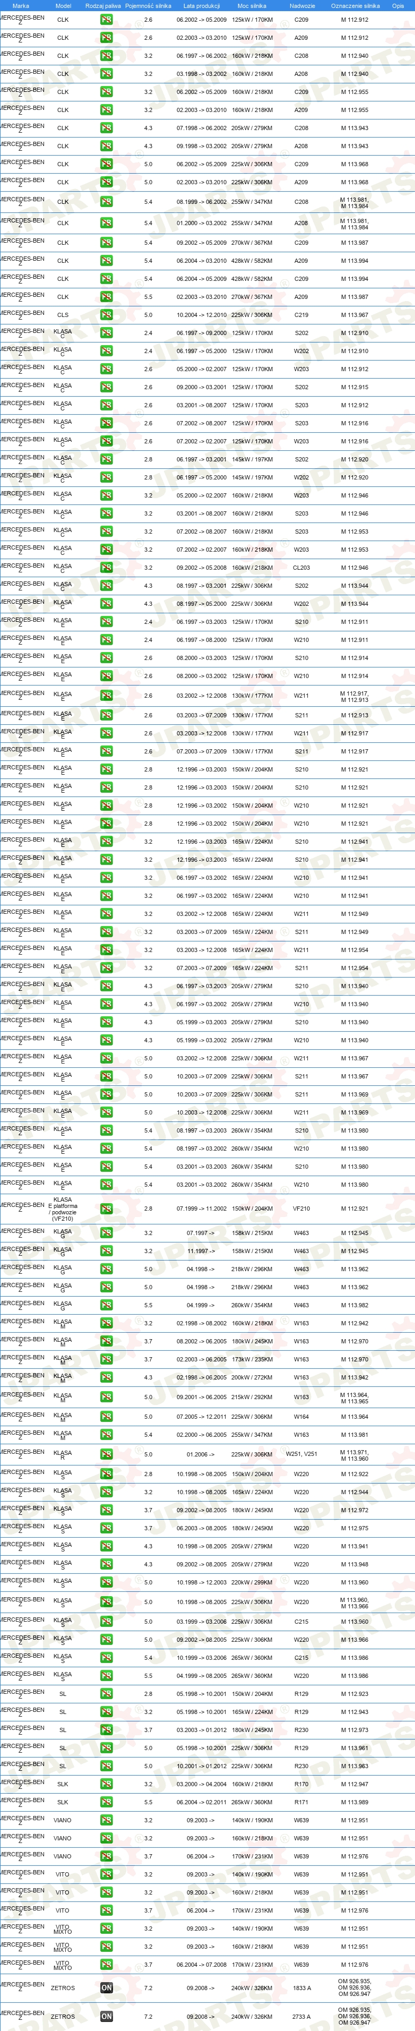
Task: Click petrol icon in SL M 112.943 row
Action: pyautogui.click(x=106, y=1712)
